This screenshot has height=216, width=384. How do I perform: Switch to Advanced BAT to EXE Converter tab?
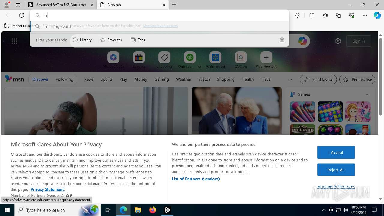point(61,5)
